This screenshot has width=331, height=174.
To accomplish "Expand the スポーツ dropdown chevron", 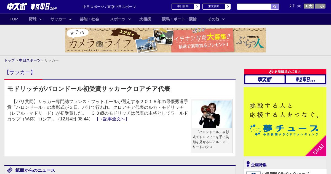I will pyautogui.click(x=130, y=19).
